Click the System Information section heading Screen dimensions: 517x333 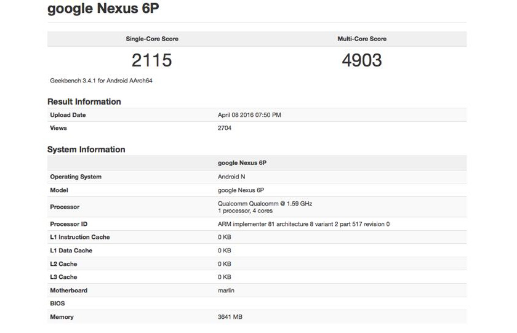[86, 150]
